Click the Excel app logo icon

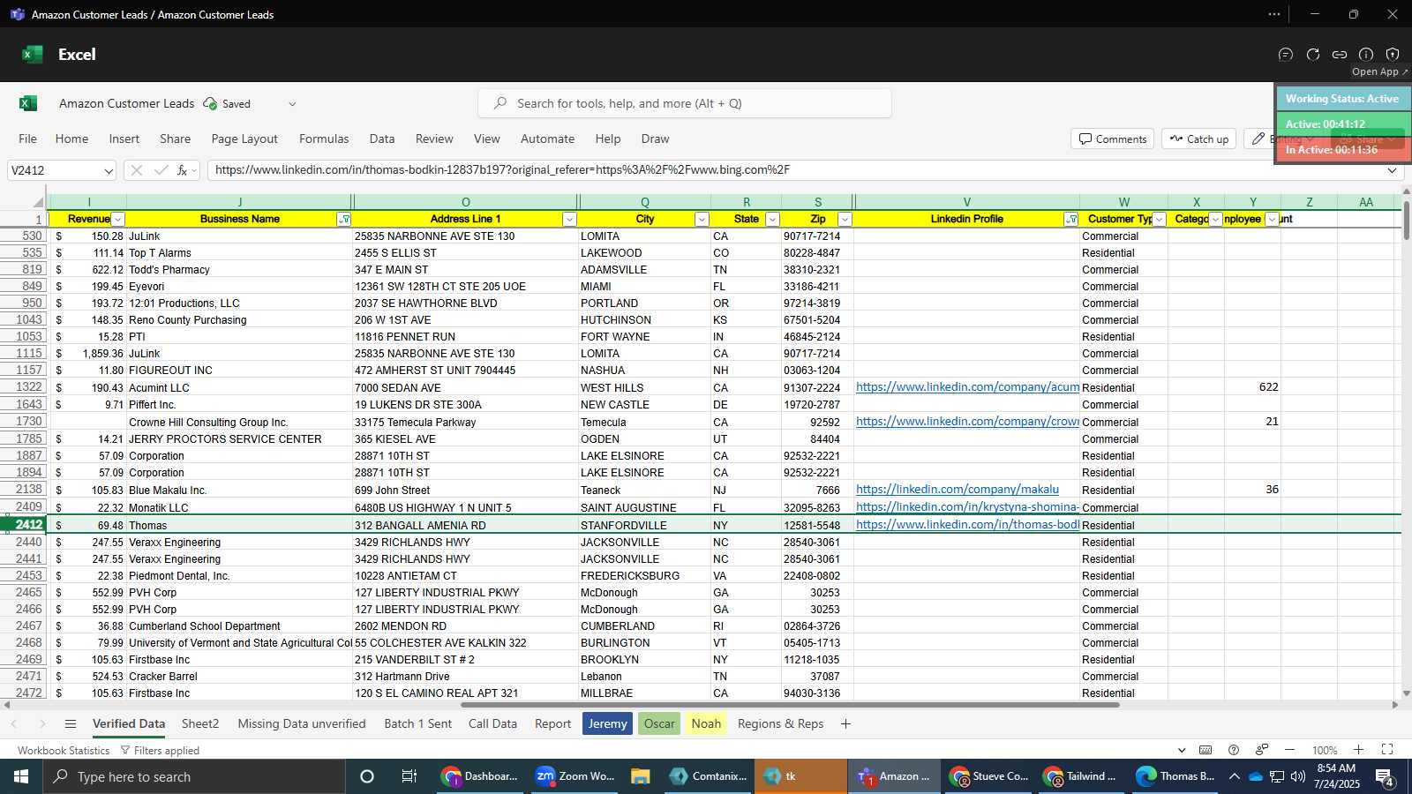(33, 54)
